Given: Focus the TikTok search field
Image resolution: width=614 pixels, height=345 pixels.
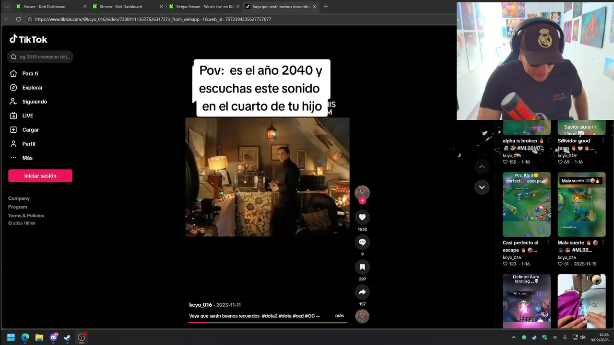Looking at the screenshot, I should (x=40, y=57).
